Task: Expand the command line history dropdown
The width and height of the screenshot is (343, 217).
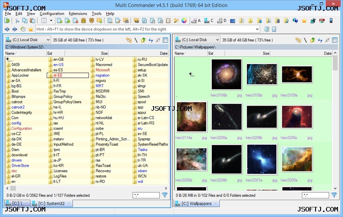Action: [257, 29]
